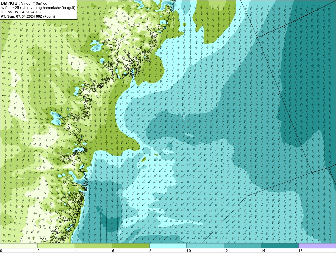Image resolution: width=336 pixels, height=253 pixels.
Task: Click the purple above-16 m/s legend swatch
Action: click(317, 246)
